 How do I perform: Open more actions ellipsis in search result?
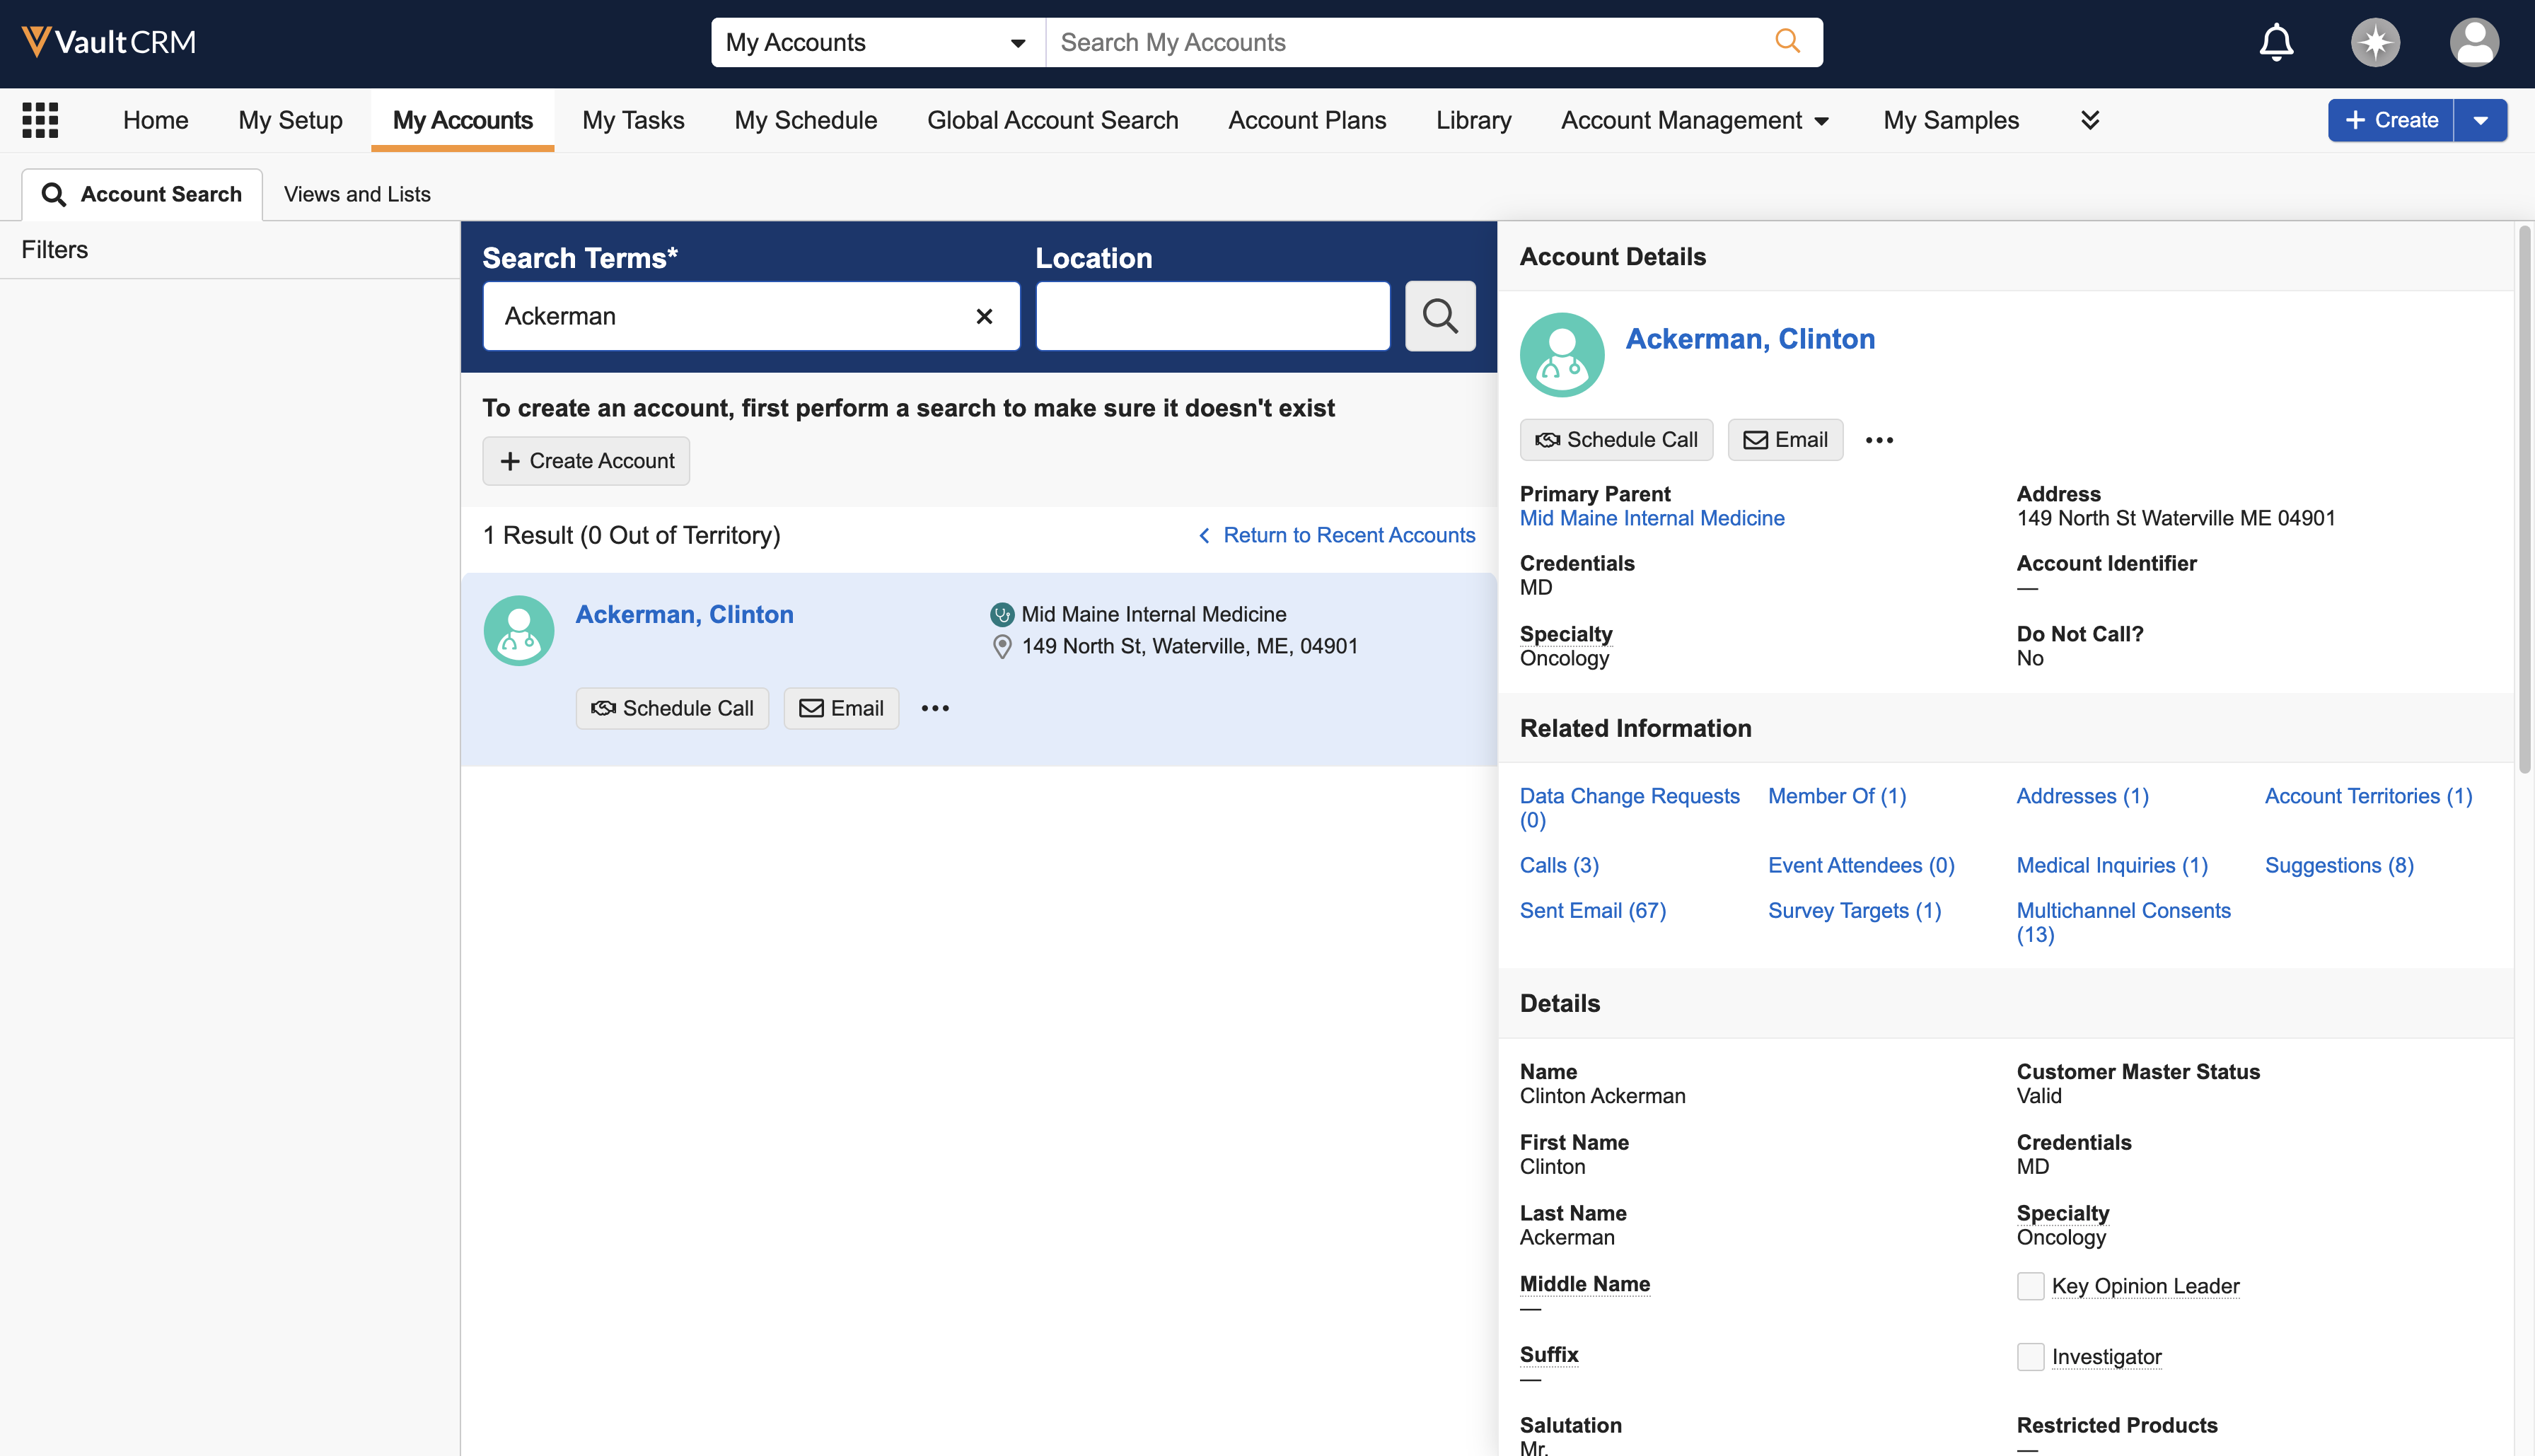click(935, 708)
